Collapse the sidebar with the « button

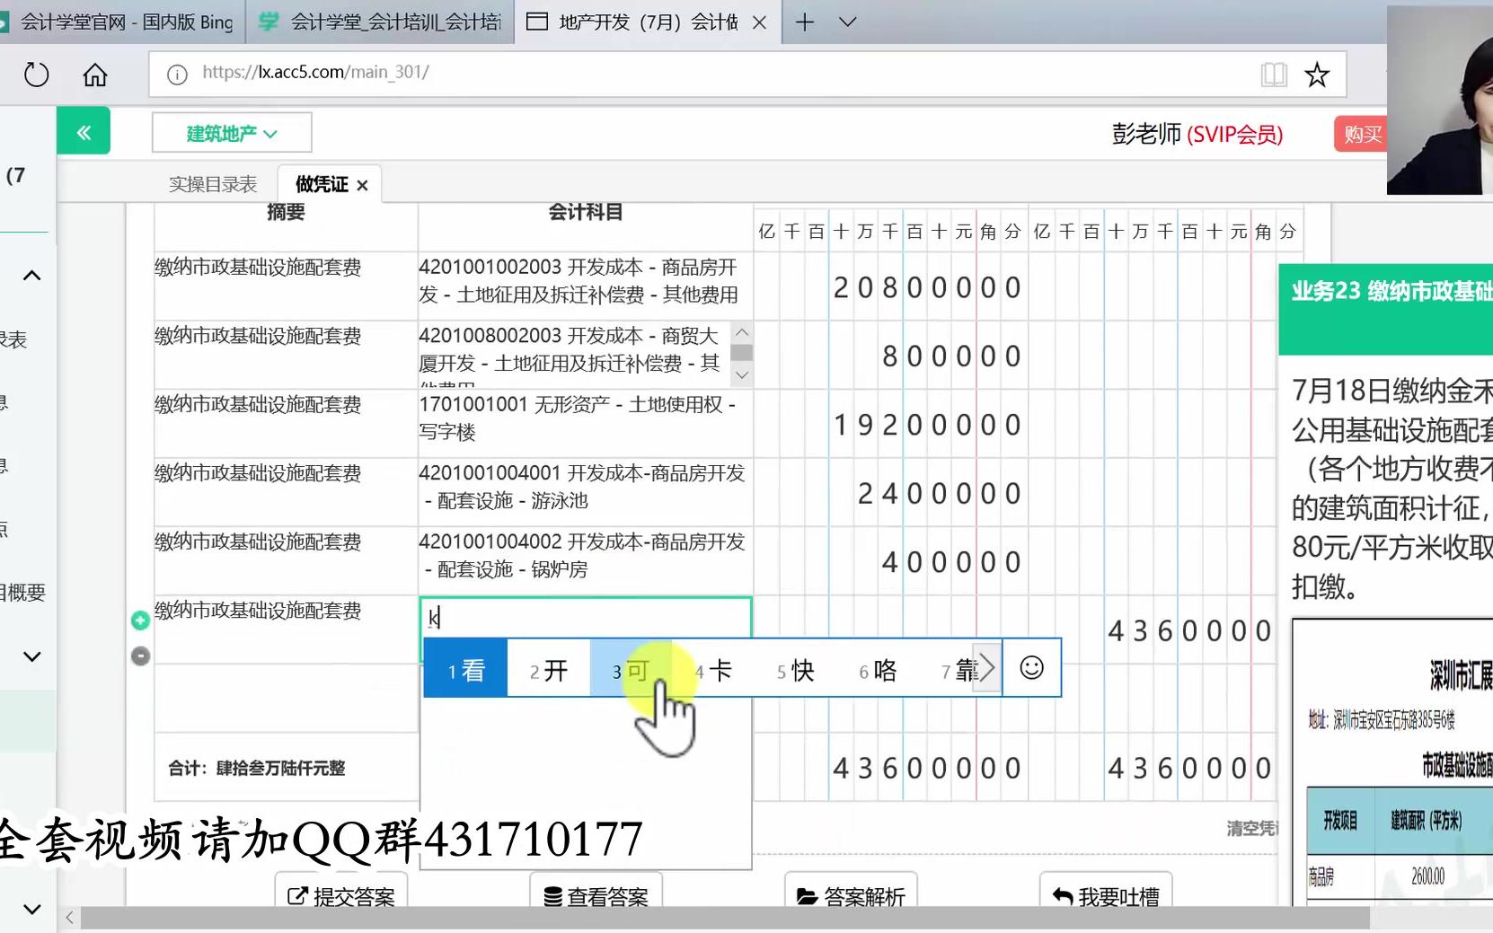84,131
